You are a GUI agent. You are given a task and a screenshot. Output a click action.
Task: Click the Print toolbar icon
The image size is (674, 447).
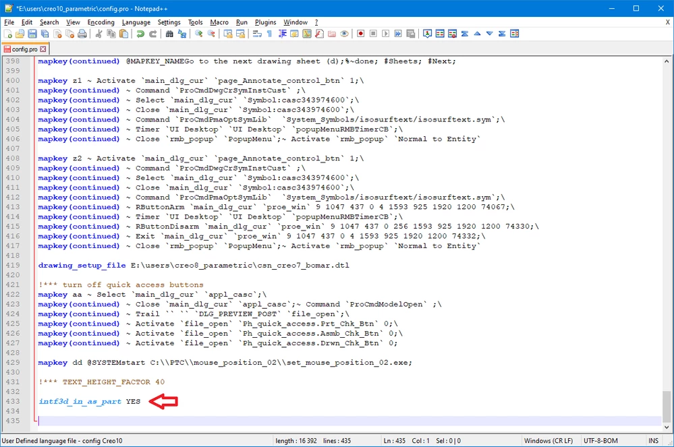[x=82, y=34]
